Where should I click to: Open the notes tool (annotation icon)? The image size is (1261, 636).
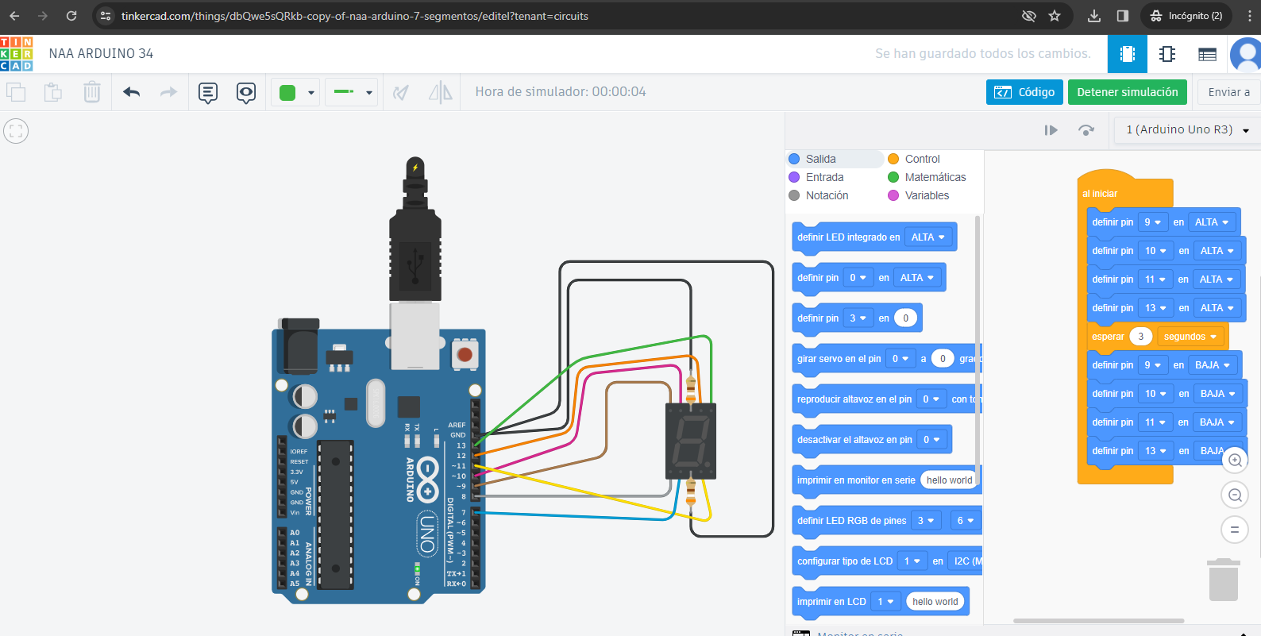coord(208,93)
